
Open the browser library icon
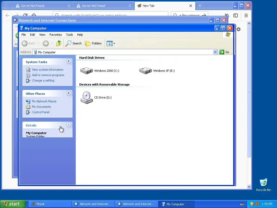coord(227,15)
